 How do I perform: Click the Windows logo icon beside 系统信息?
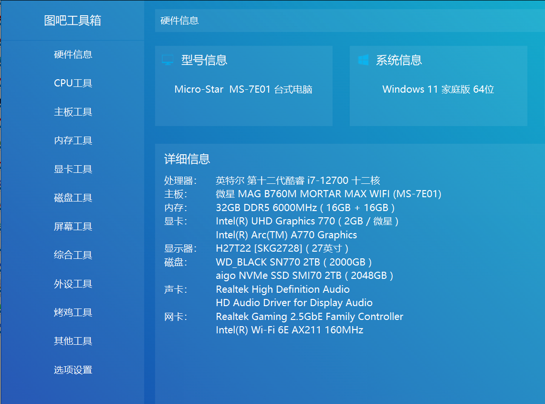[x=363, y=60]
